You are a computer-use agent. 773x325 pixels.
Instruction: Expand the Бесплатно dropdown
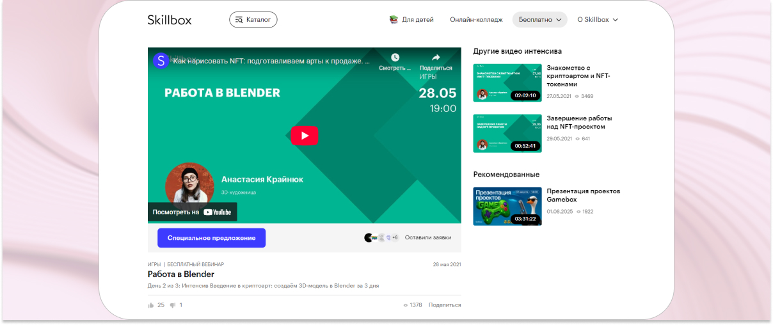[x=539, y=20]
